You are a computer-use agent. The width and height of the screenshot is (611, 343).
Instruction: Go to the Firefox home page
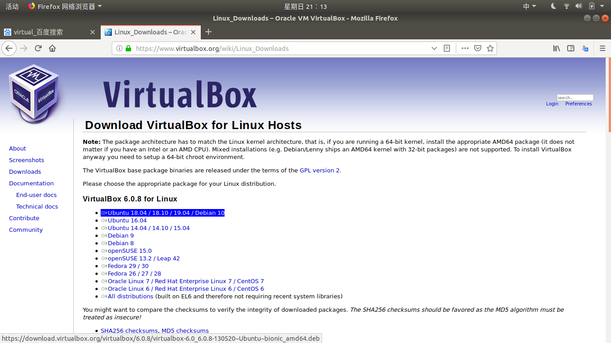[x=52, y=48]
